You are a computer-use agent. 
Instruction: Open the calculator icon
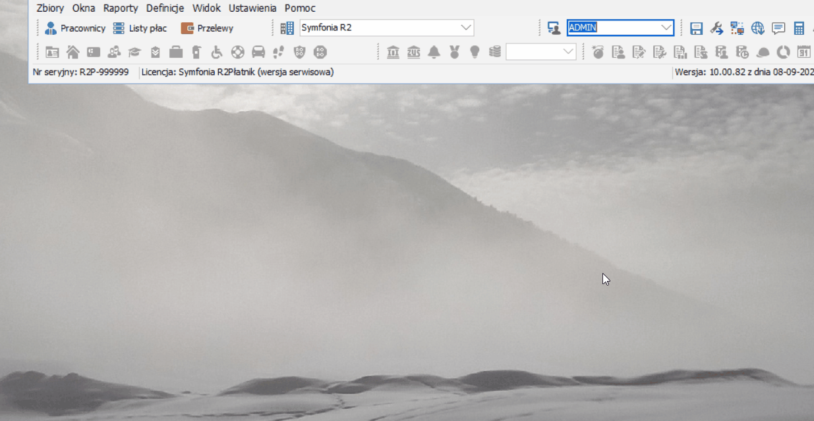click(x=799, y=28)
